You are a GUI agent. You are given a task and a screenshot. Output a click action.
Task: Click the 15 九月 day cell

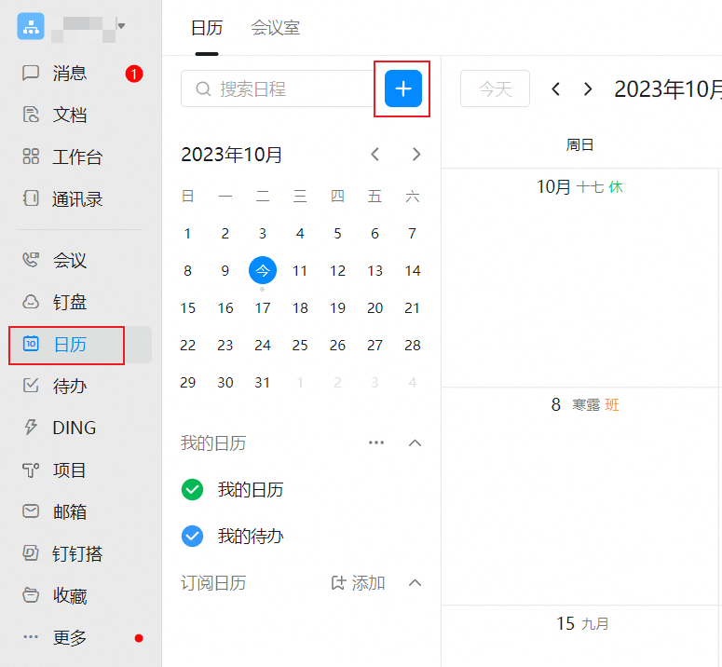(x=580, y=636)
